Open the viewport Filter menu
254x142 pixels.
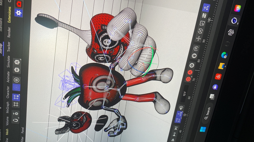click(22, 139)
